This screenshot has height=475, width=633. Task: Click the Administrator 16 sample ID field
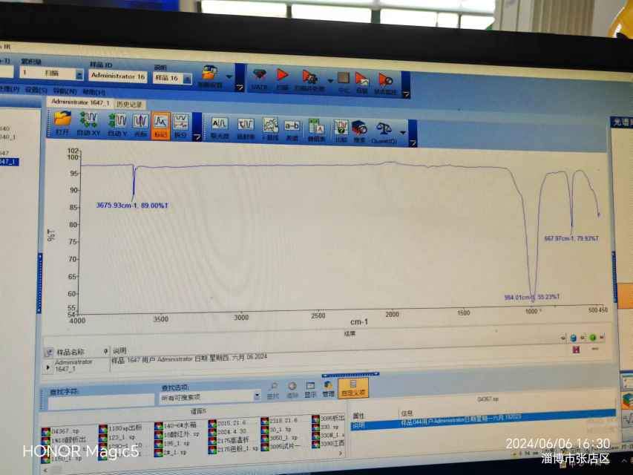[118, 76]
